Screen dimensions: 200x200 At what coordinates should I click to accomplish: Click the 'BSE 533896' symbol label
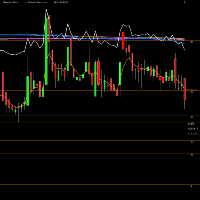pyautogui.click(x=61, y=2)
